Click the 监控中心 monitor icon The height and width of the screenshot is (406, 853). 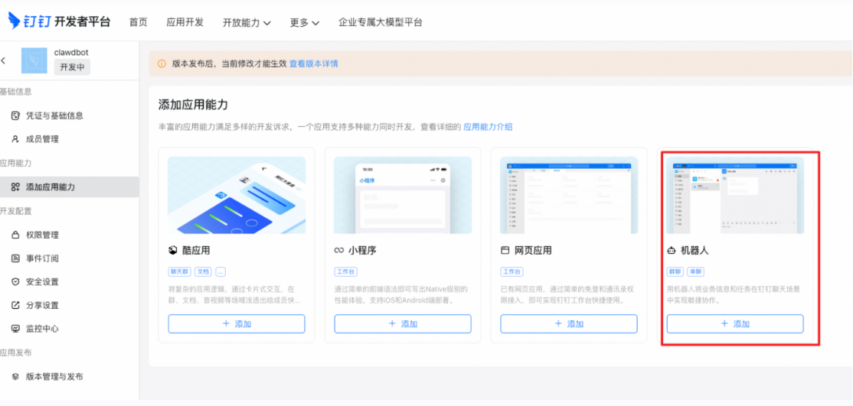15,329
